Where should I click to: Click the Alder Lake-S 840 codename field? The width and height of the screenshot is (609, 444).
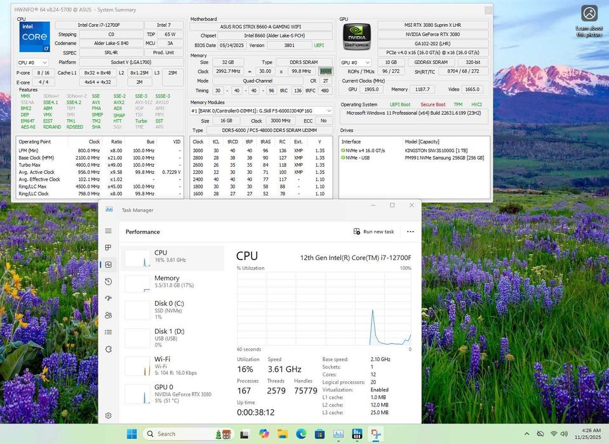112,43
